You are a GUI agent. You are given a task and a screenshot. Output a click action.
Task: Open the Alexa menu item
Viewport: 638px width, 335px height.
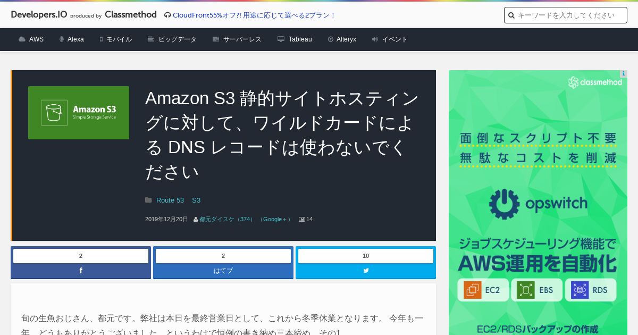coord(75,39)
